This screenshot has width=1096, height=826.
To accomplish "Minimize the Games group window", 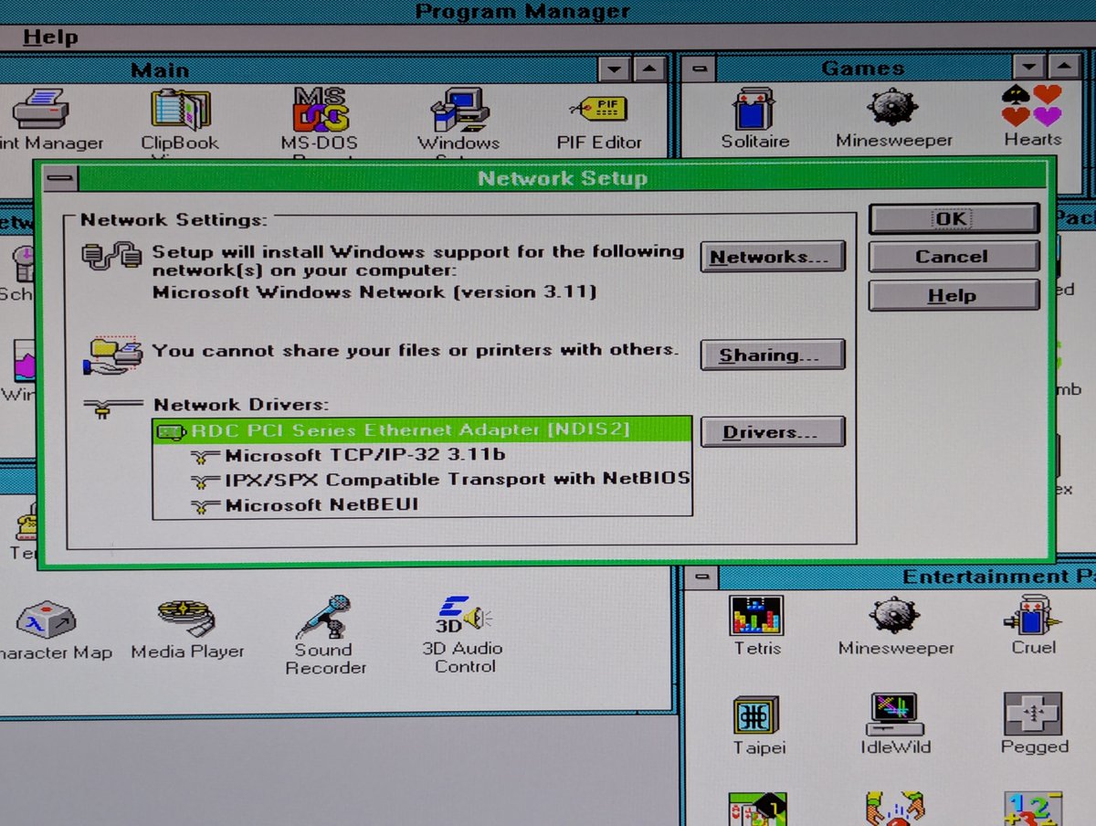I will [1029, 67].
